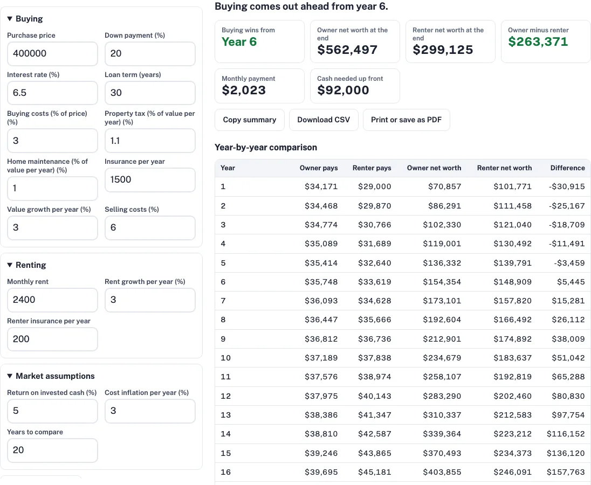Viewport: 591px width, 485px height.
Task: Click the $34,468 owner pays cell
Action: 321,206
